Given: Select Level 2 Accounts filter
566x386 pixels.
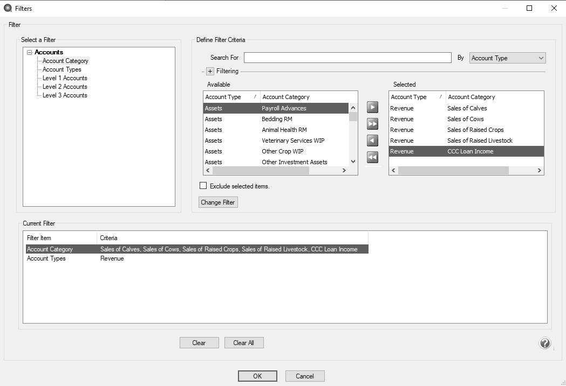Looking at the screenshot, I should click(65, 87).
